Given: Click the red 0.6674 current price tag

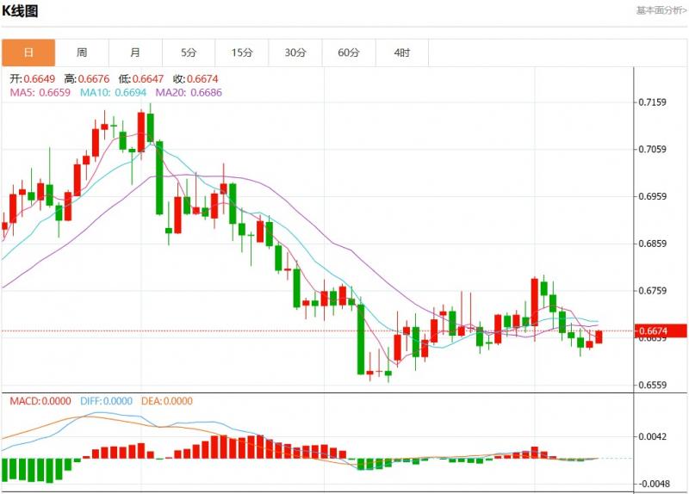Looking at the screenshot, I should pos(661,331).
